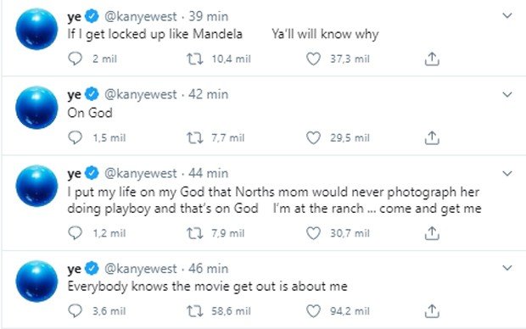This screenshot has height=329, width=526.
Task: Expand the menu chevron on the 42 min tweet
Action: point(507,94)
